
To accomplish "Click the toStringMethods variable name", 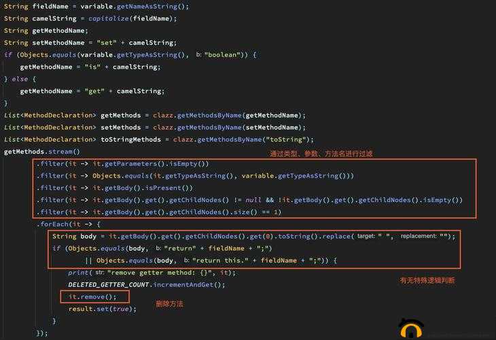I will 130,139.
